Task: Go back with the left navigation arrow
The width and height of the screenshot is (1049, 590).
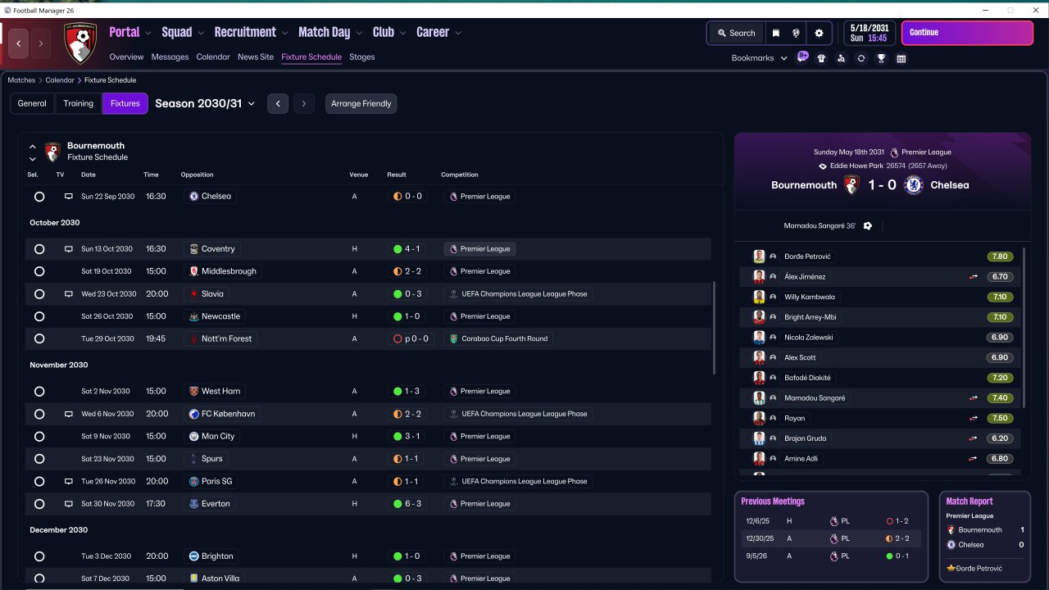Action: pos(18,43)
